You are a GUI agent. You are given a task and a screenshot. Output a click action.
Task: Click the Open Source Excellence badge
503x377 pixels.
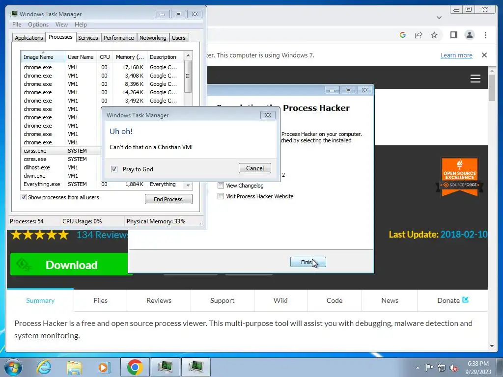coord(460,176)
